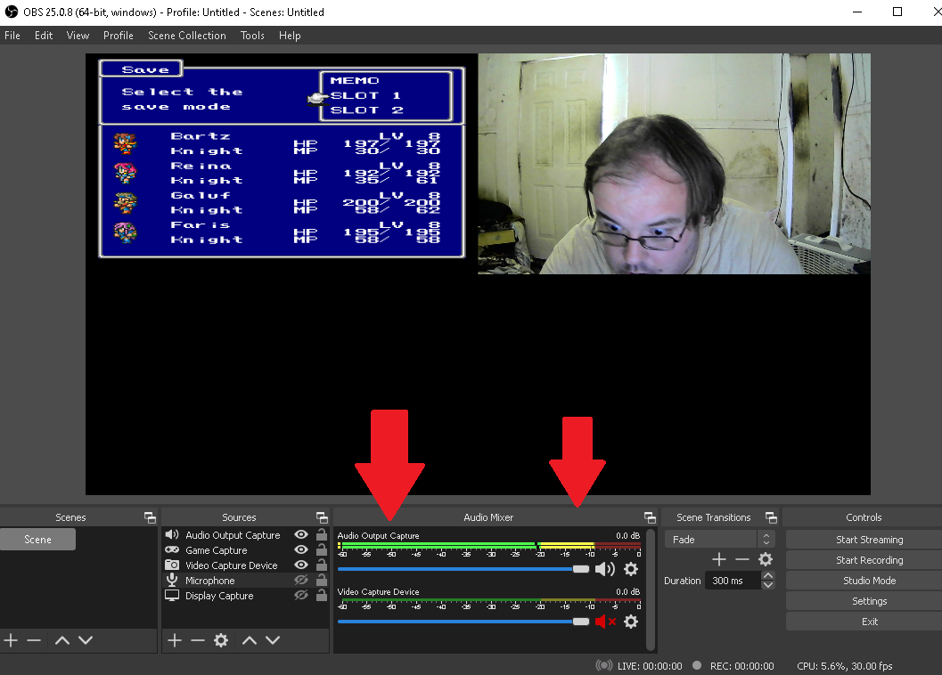Viewport: 942px width, 675px height.
Task: Decrease transition duration with down arrow
Action: click(x=768, y=585)
